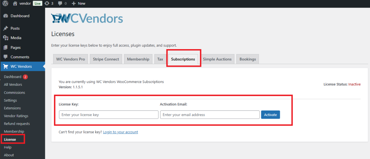Click the plus New icon
The width and height of the screenshot is (370, 159).
[x=74, y=3]
